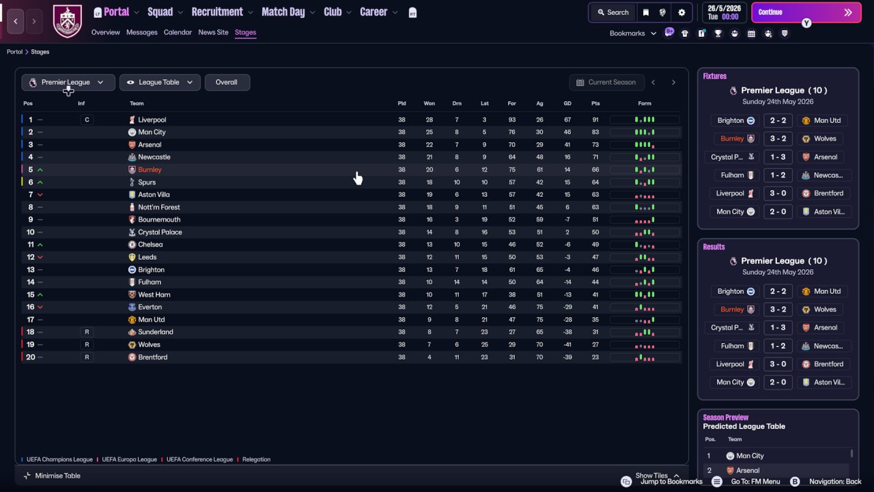Click the Overall filter button

pos(227,82)
